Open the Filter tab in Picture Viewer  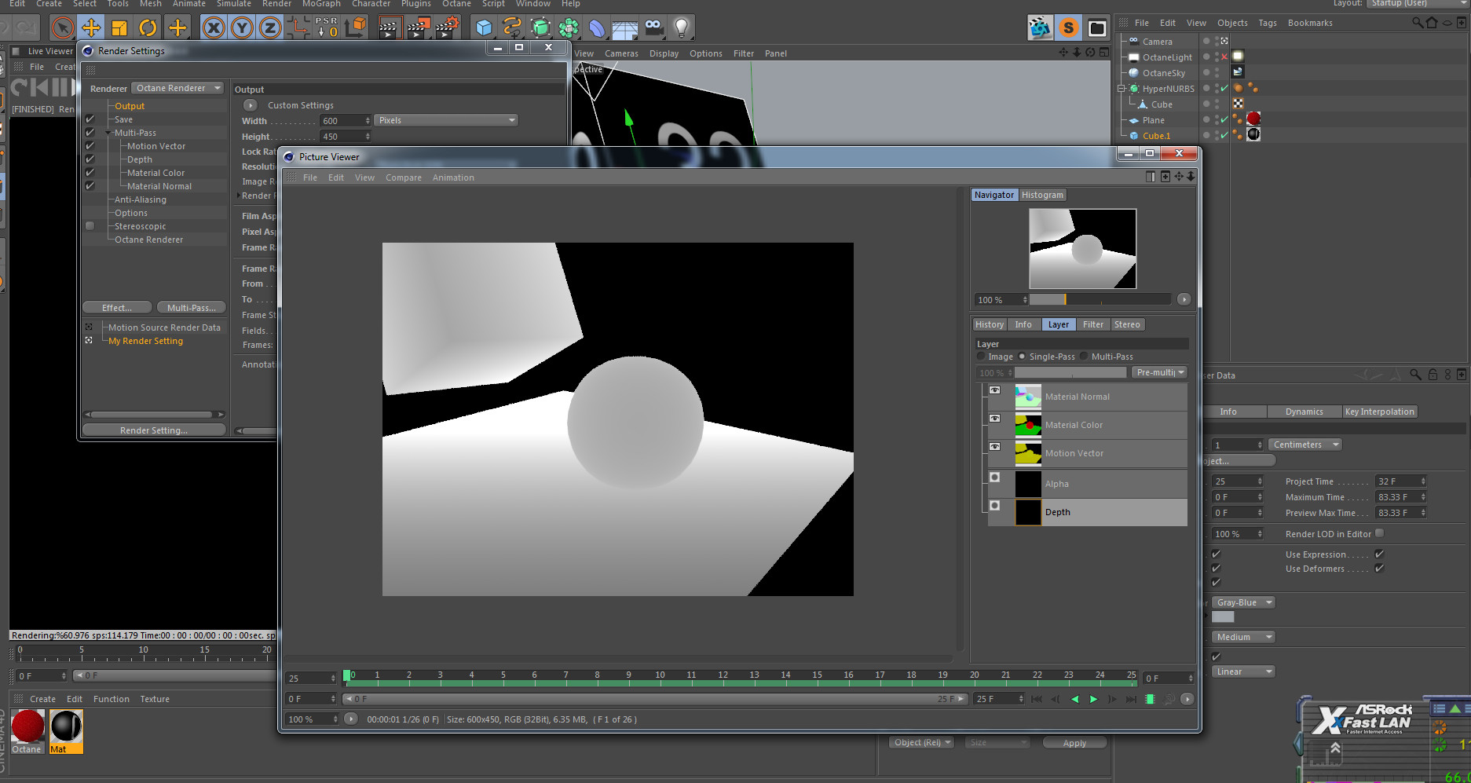click(1092, 324)
